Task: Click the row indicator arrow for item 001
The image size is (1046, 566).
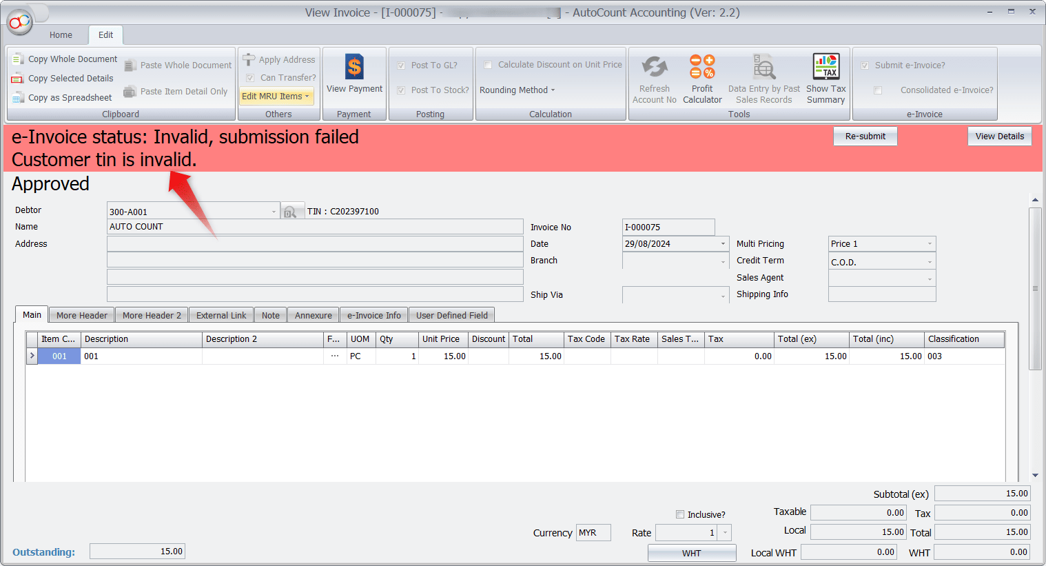Action: [32, 356]
